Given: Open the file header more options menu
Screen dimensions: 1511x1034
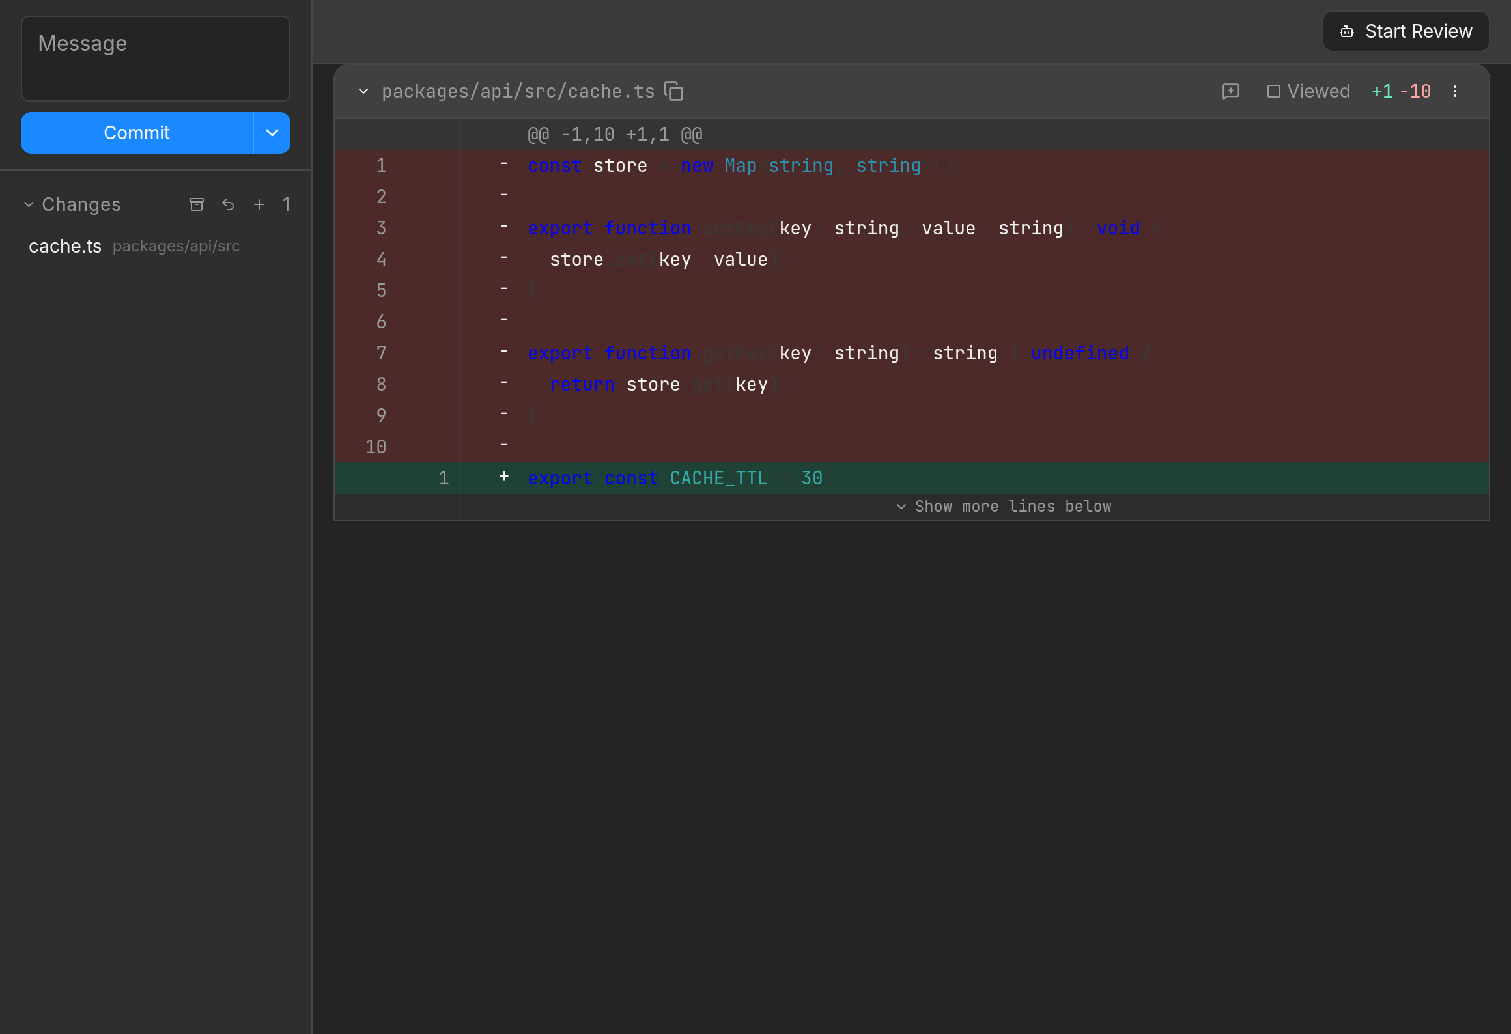Looking at the screenshot, I should (1455, 91).
